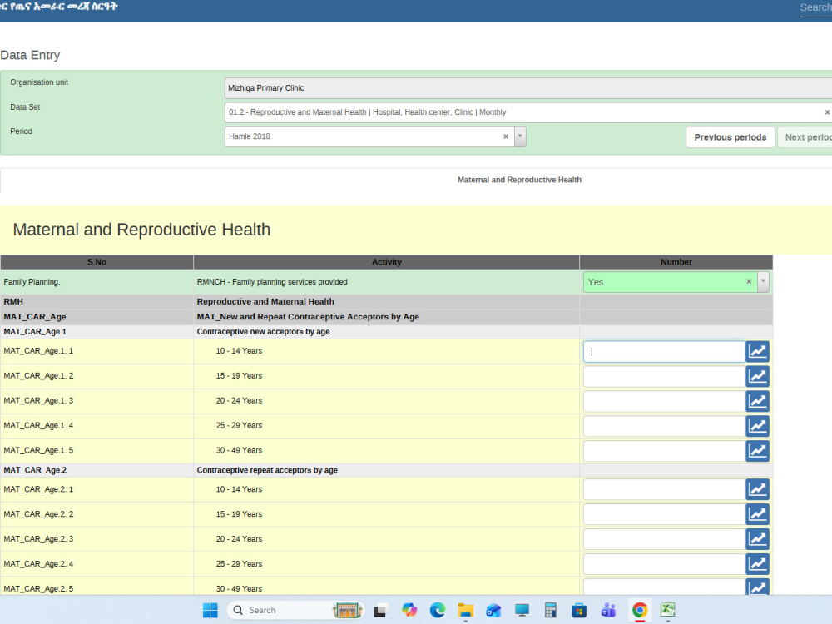The width and height of the screenshot is (832, 624).
Task: Switch to Google Chrome on taskbar
Action: tap(639, 610)
